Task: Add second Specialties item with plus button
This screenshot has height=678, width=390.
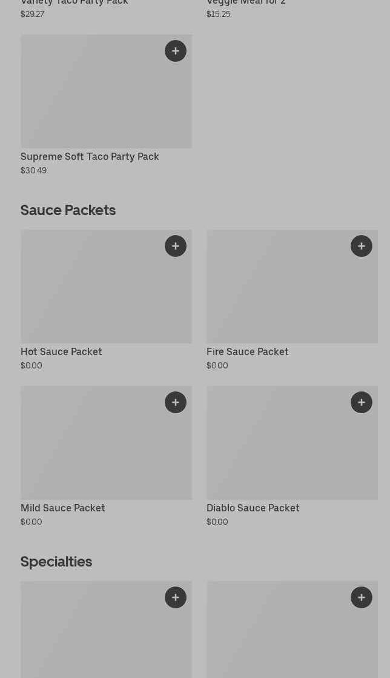Action: 362,597
